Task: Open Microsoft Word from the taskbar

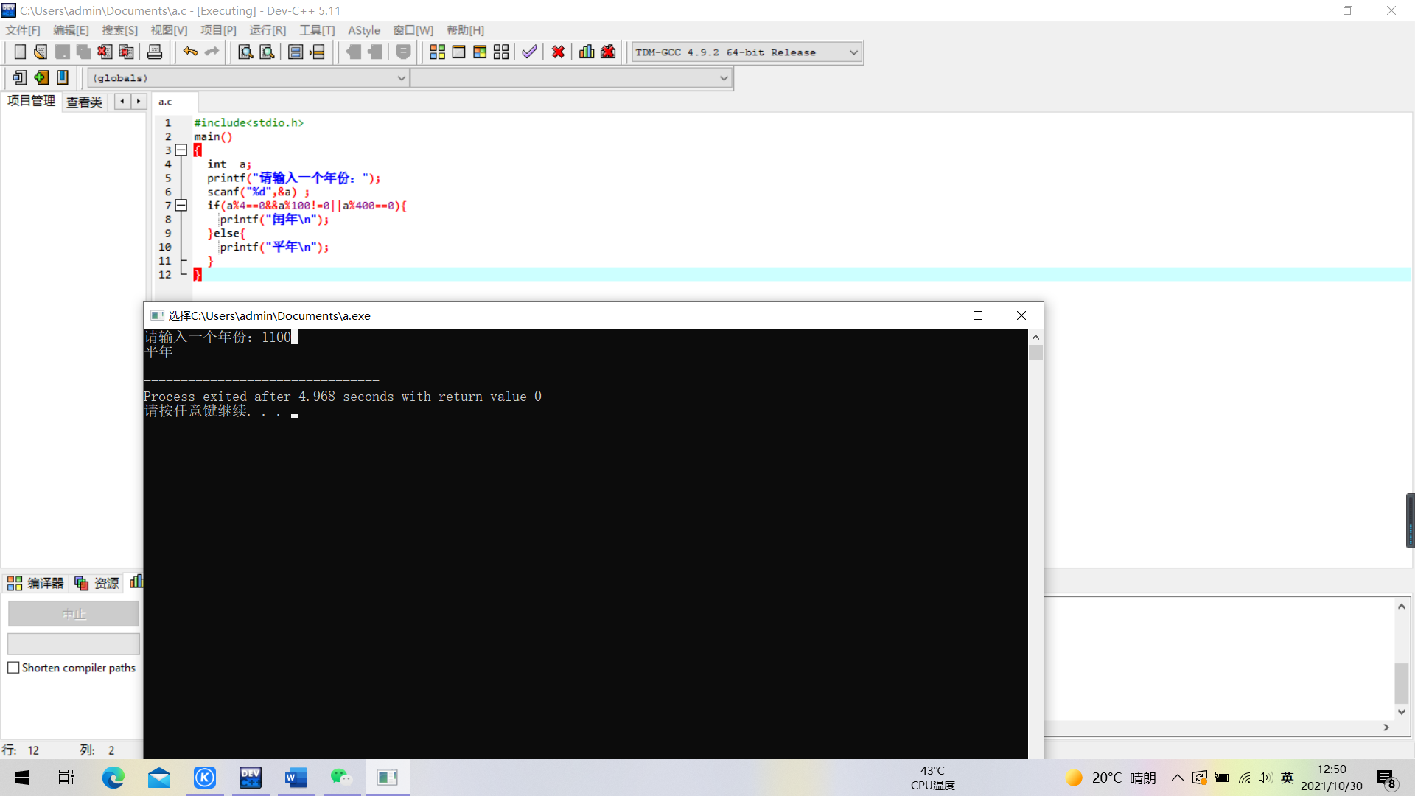Action: 296,778
